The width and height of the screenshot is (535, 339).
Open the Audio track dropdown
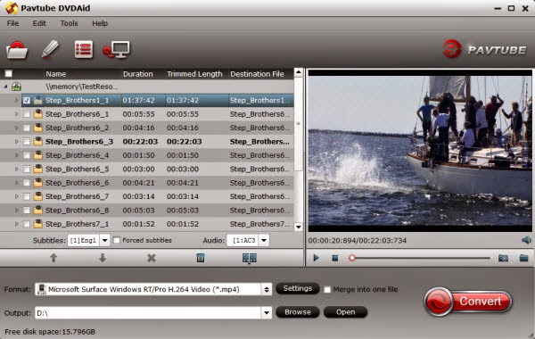point(264,240)
